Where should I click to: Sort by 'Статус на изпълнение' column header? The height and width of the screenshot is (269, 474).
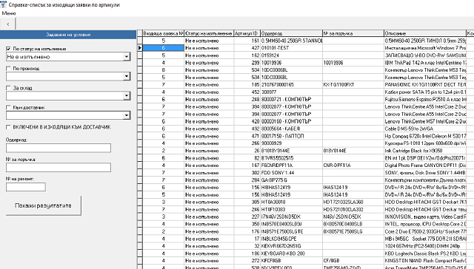pyautogui.click(x=209, y=33)
